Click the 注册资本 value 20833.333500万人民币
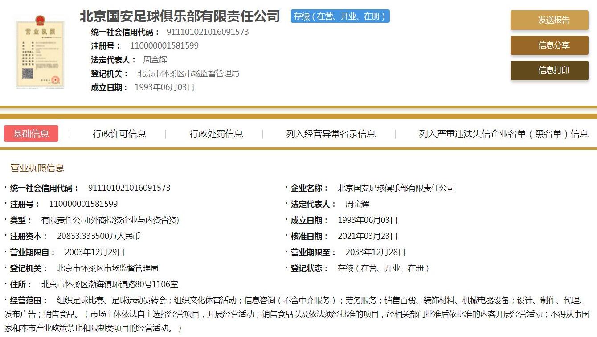The width and height of the screenshot is (597, 337). [98, 236]
